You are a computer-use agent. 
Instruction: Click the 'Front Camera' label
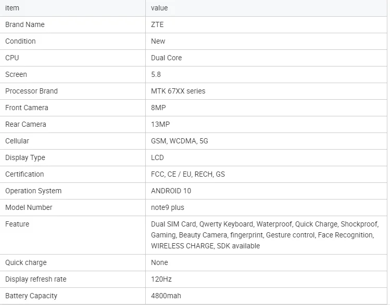pyautogui.click(x=27, y=108)
